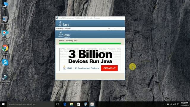Minimize the Java SE Development Kit window
Screen dimensions: 190x107
pyautogui.click(x=109, y=18)
